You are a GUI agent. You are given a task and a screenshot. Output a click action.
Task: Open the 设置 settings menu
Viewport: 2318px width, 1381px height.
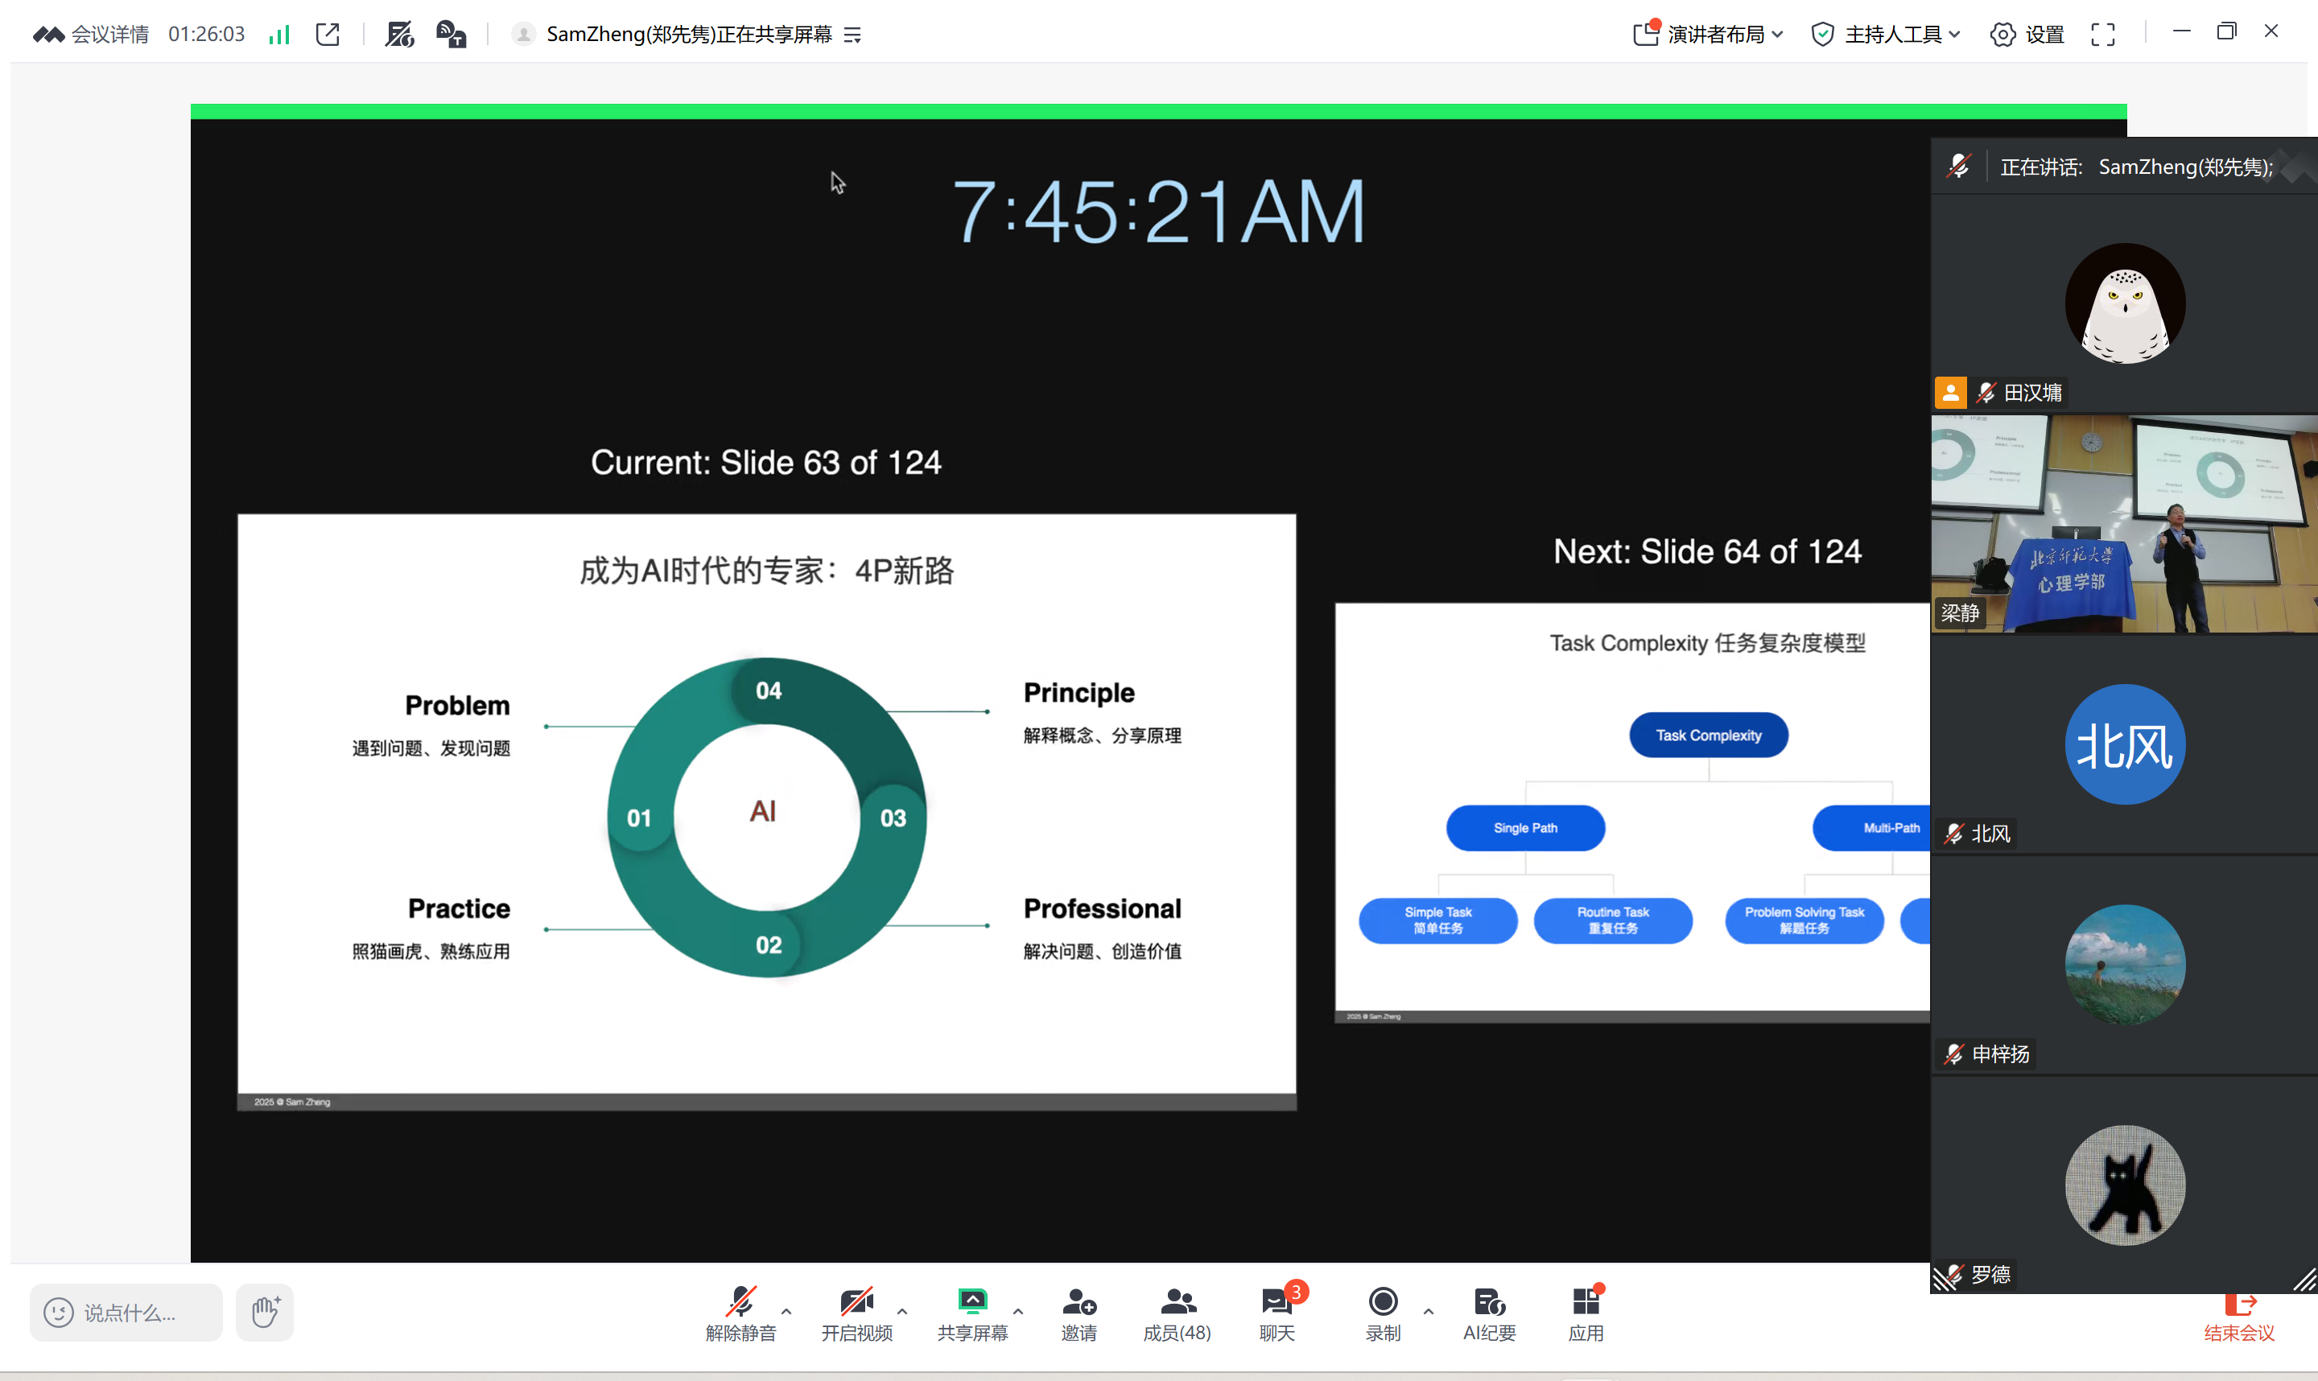click(x=2027, y=35)
